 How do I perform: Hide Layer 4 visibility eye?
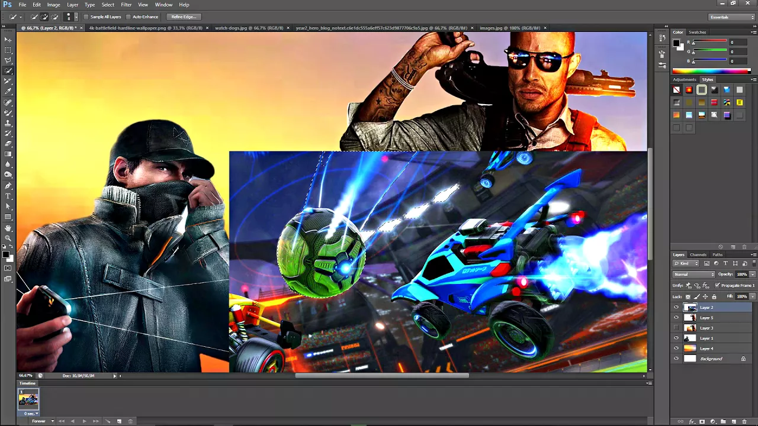tap(676, 348)
